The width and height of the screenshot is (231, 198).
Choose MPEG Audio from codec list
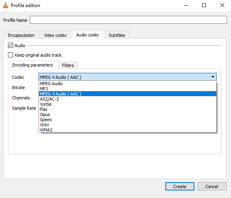point(128,84)
